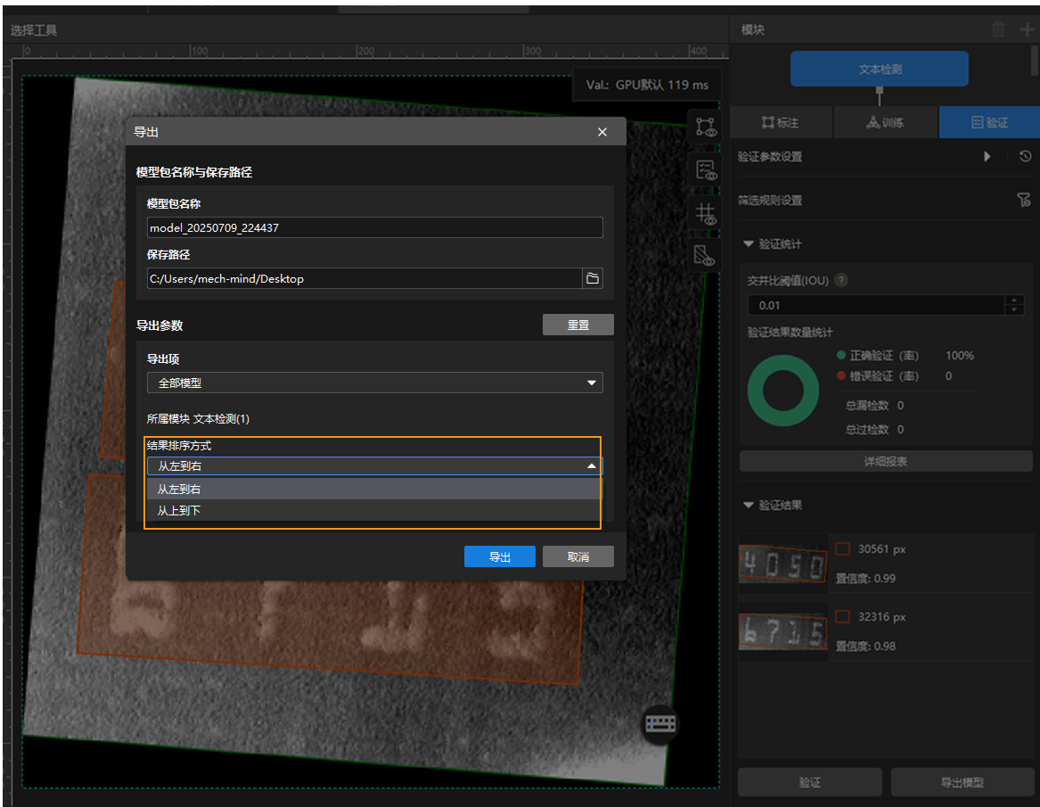1040x807 pixels.
Task: Open the 4050 result thumbnail
Action: (782, 564)
